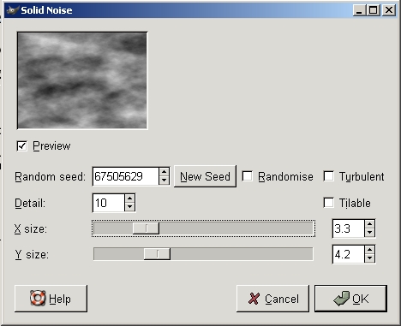Decrease Y size with the down arrow
The image size is (401, 326).
370,258
